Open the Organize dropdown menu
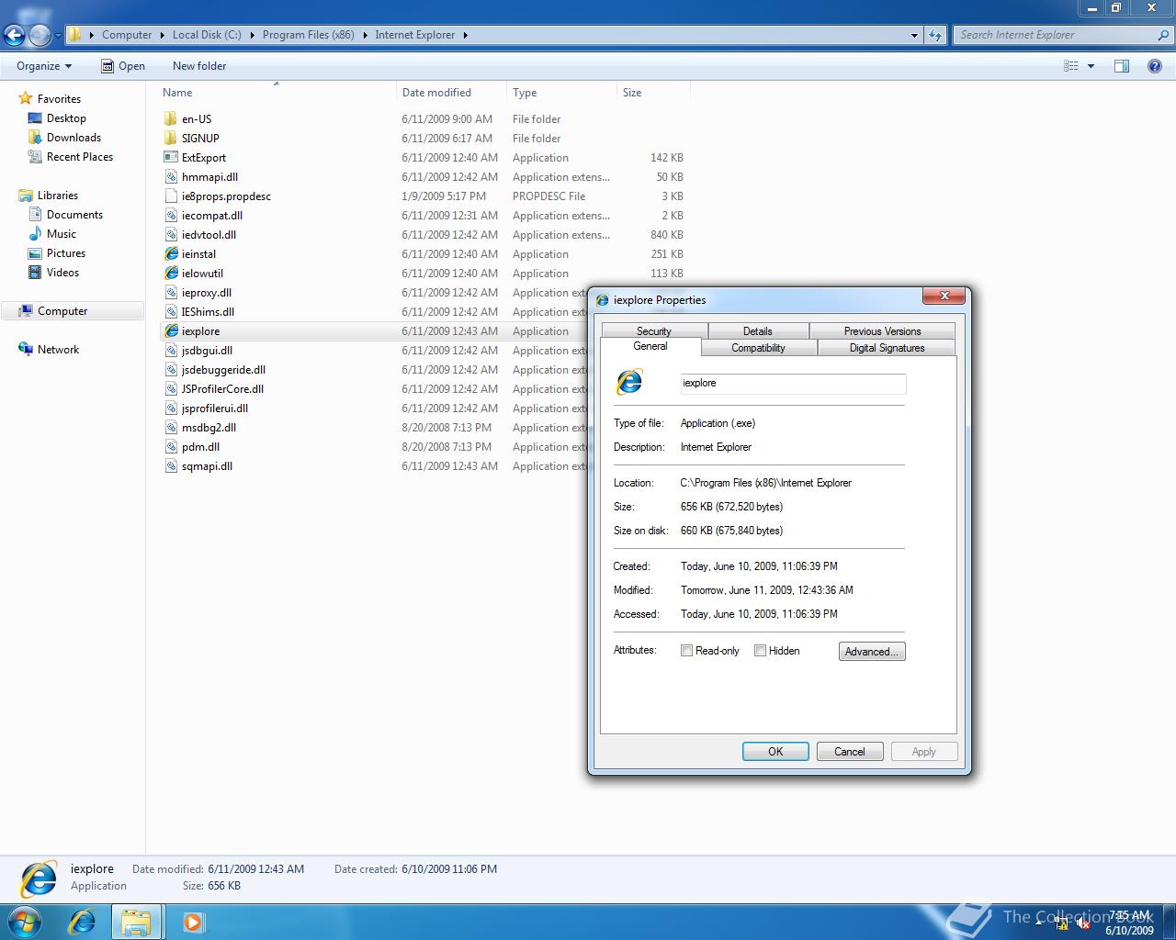 [44, 66]
